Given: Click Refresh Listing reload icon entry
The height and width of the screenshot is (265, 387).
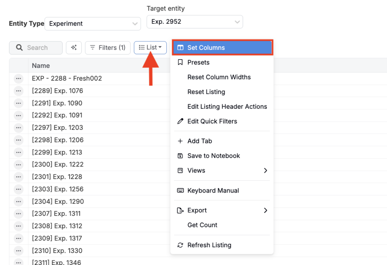Looking at the screenshot, I should pyautogui.click(x=209, y=245).
